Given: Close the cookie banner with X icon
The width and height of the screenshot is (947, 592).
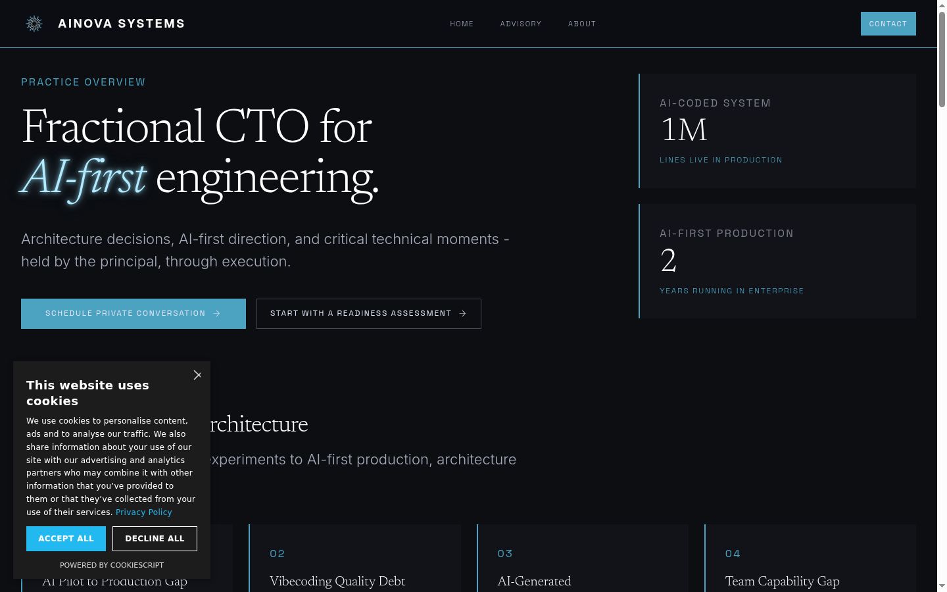Looking at the screenshot, I should [x=197, y=375].
